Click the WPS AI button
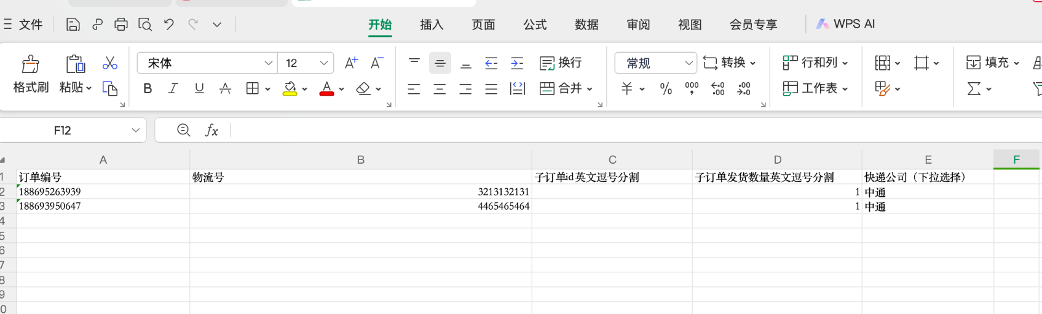 [845, 24]
